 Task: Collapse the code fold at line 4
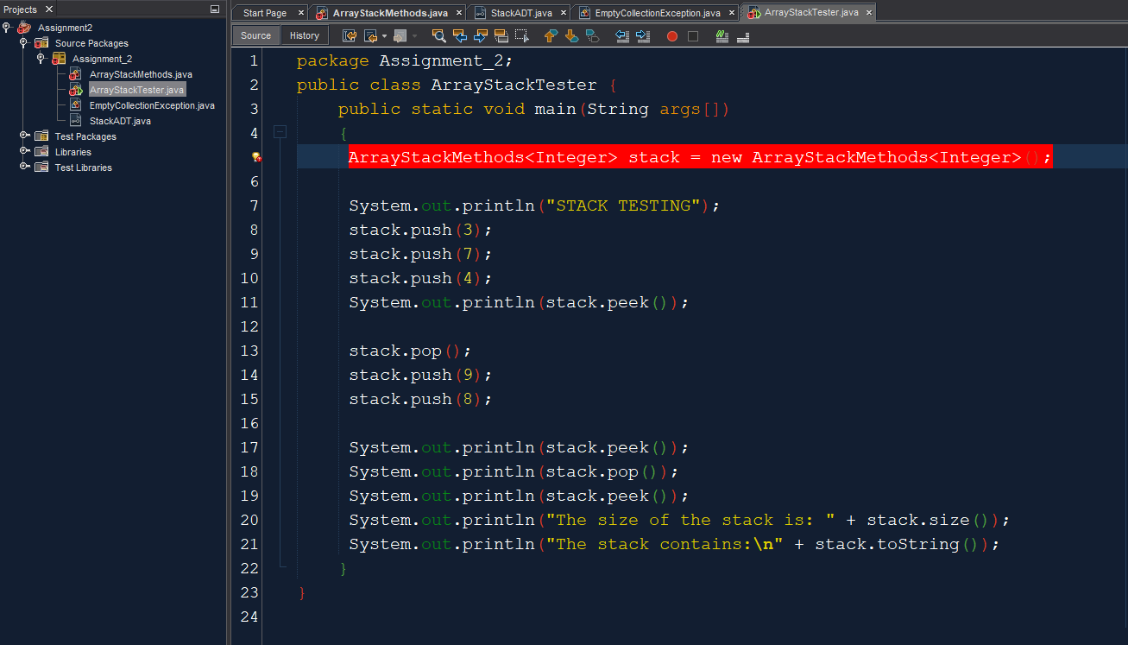280,132
